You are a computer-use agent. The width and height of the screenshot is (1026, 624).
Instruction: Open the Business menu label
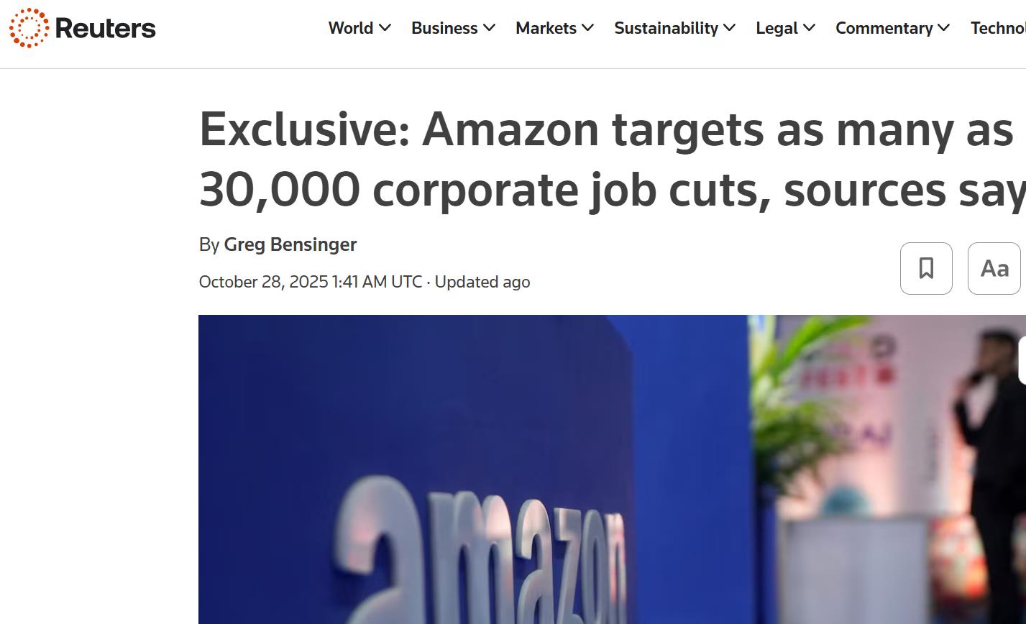pos(444,28)
